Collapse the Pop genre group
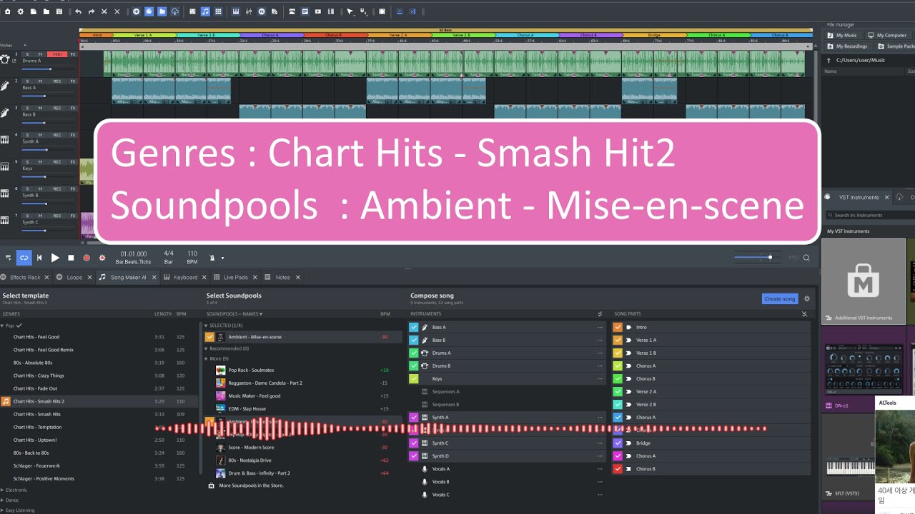Screen dimensions: 915x514 pyautogui.click(x=4, y=326)
